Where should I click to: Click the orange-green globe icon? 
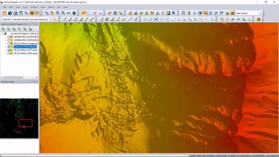pos(259,19)
